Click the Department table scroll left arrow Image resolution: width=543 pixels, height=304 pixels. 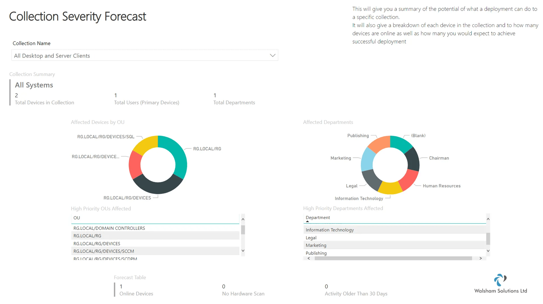tap(309, 258)
